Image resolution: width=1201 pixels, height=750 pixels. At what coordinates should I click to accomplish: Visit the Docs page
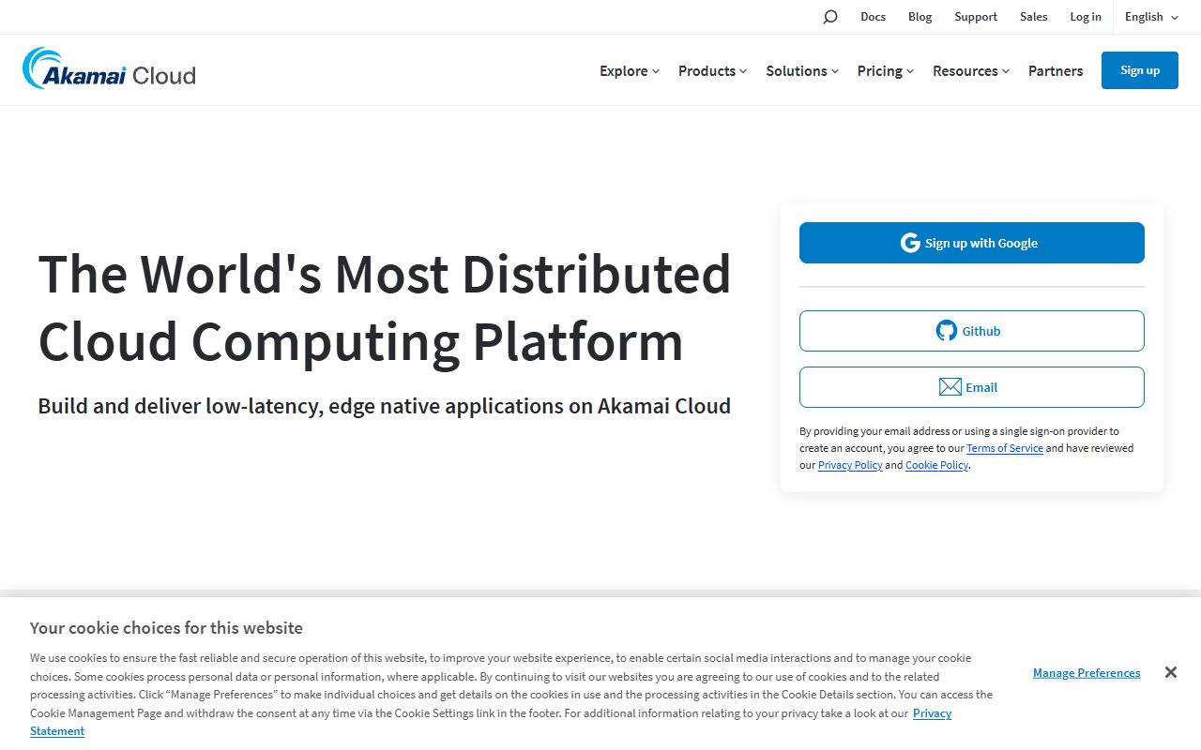(x=873, y=16)
